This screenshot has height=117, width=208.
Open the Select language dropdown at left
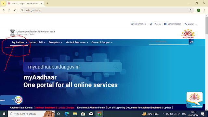click(x=7, y=100)
